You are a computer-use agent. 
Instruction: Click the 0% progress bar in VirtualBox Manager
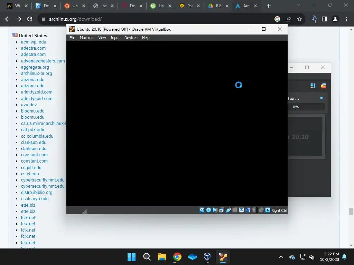click(x=306, y=107)
